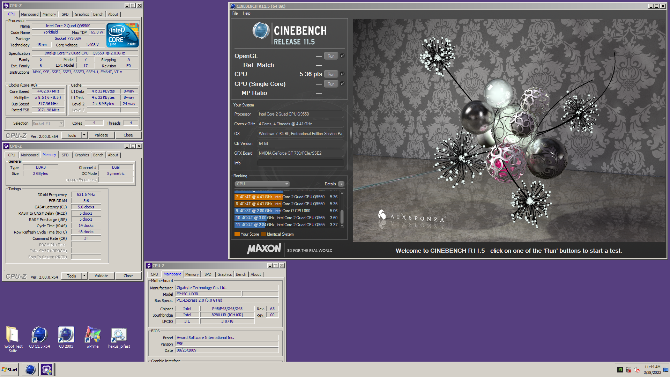Screen dimensions: 670x377
Task: Select ranking entry 11 at 2.84 GHz
Action: coord(286,225)
